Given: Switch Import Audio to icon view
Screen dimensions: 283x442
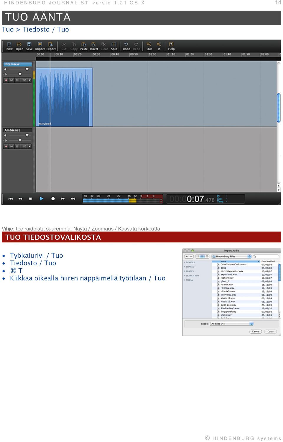Looking at the screenshot, I should point(198,256).
